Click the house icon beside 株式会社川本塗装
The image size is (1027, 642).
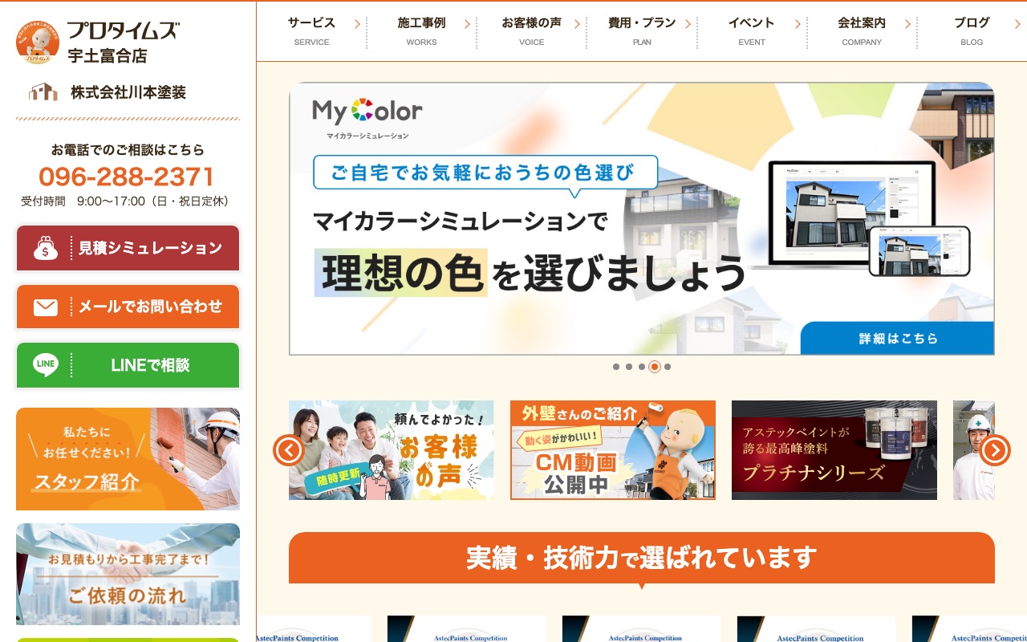click(43, 92)
